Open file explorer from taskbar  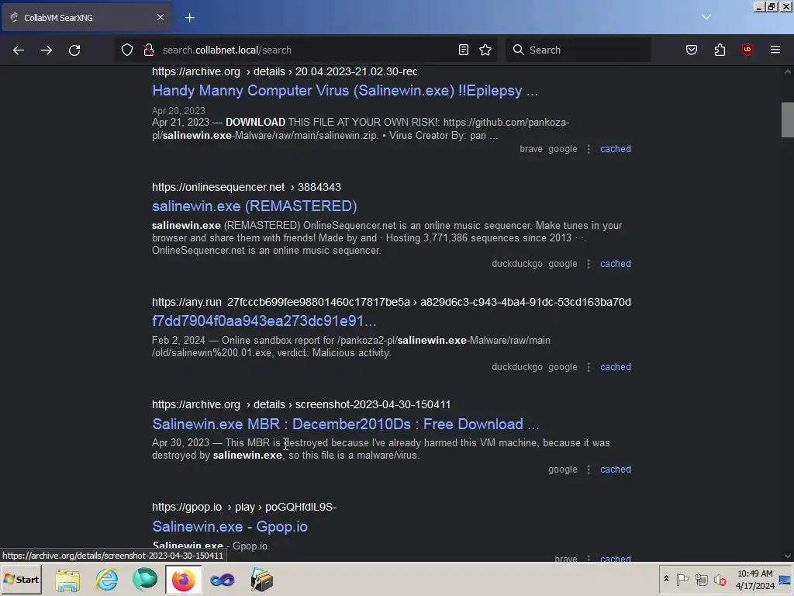pyautogui.click(x=67, y=580)
